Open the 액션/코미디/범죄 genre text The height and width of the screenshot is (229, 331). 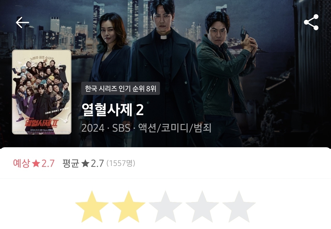[175, 128]
